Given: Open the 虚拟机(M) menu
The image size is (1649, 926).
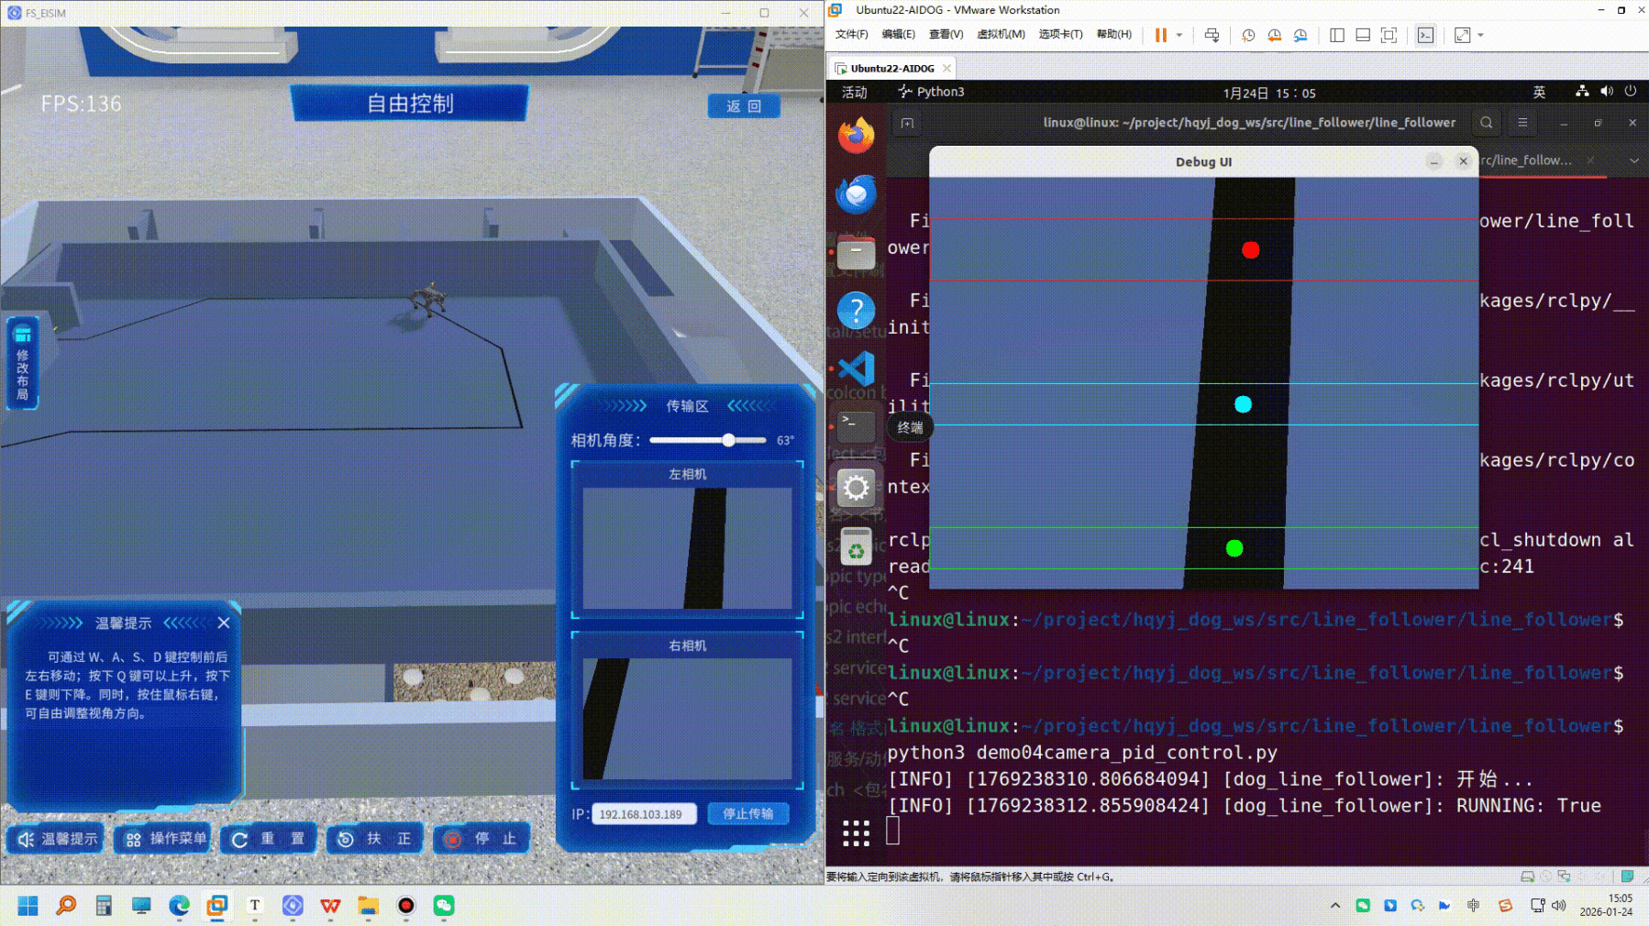Looking at the screenshot, I should coord(1000,35).
